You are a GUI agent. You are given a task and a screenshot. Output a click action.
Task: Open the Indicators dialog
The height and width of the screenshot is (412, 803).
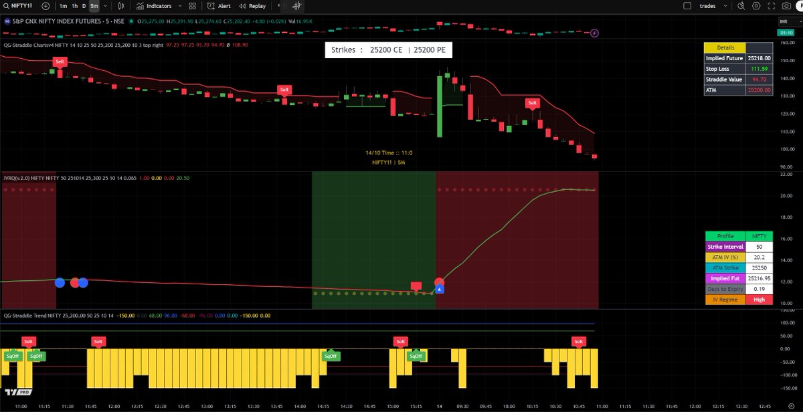(153, 6)
